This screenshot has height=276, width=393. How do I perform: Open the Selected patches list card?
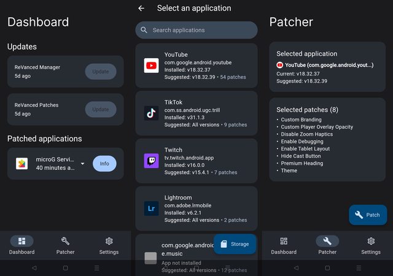tap(327, 139)
